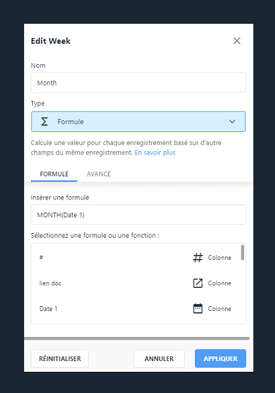Click the APPLIQUER button
This screenshot has width=275, height=393.
click(x=220, y=358)
